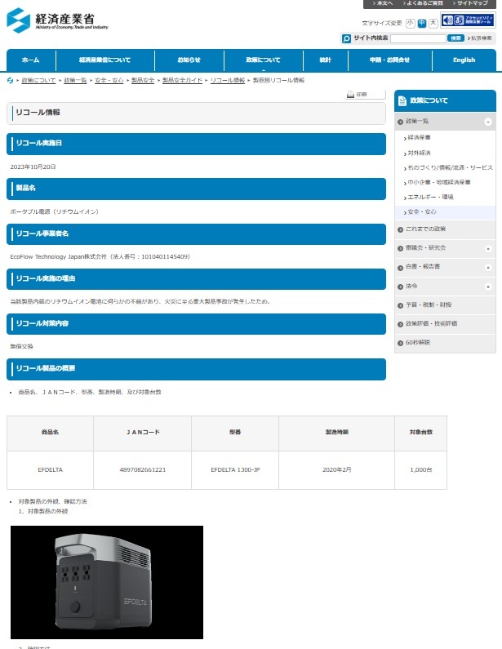Open the 政策について navigation tab
502x649 pixels.
coord(263,60)
